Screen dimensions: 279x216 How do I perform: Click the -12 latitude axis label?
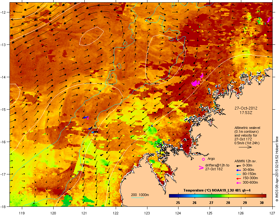(3, 12)
